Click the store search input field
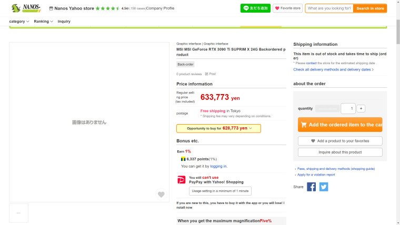This screenshot has height=225, width=400. coord(329,8)
